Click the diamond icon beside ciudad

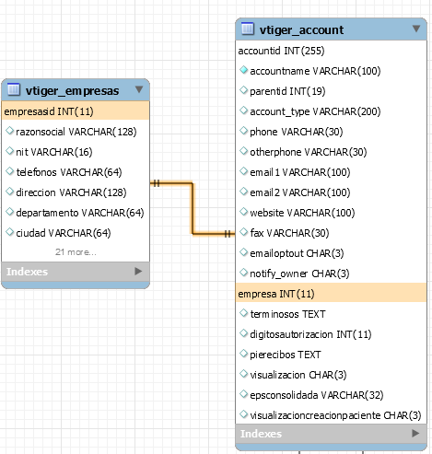coord(10,232)
